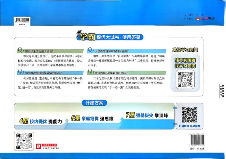Click the Q2 answer paragraph starting 期中、期末卷专设
Screen dimensions: 226x159
[126, 61]
